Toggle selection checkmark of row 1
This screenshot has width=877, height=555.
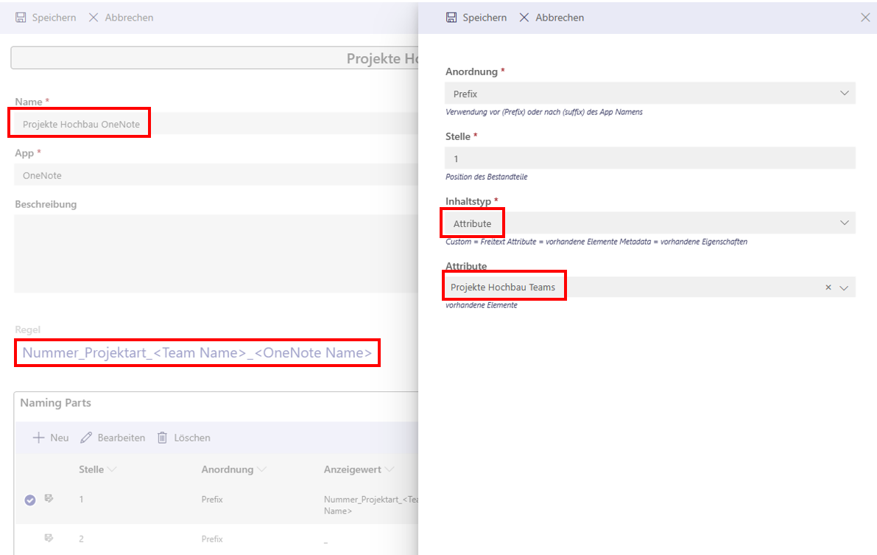tap(30, 500)
